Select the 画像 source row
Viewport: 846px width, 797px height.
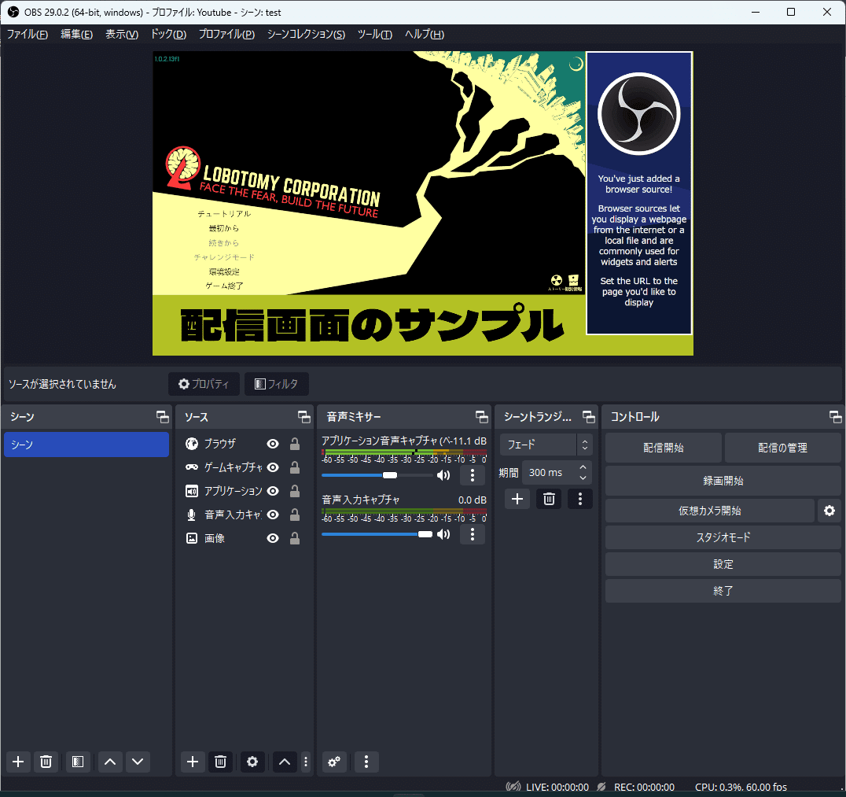pos(245,538)
